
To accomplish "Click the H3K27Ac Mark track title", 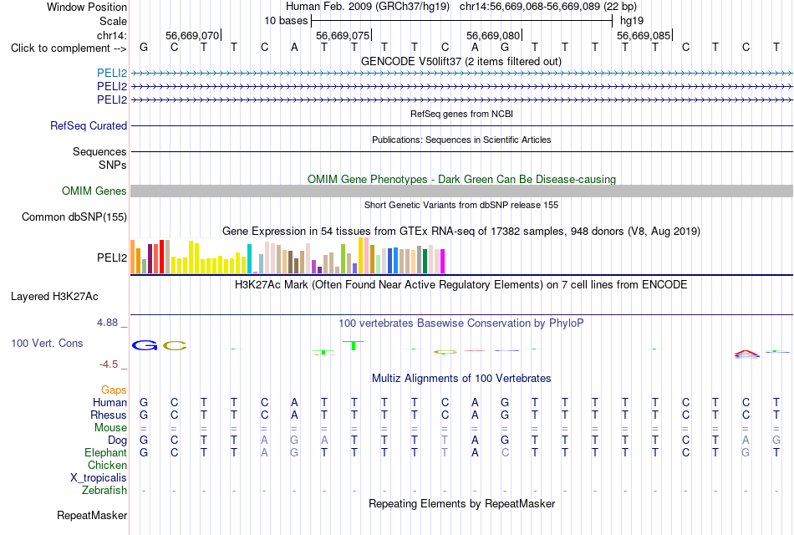I will pyautogui.click(x=461, y=285).
